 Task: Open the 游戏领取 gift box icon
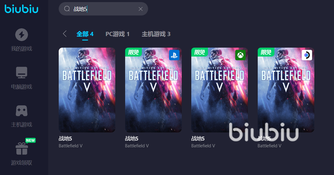pyautogui.click(x=22, y=149)
